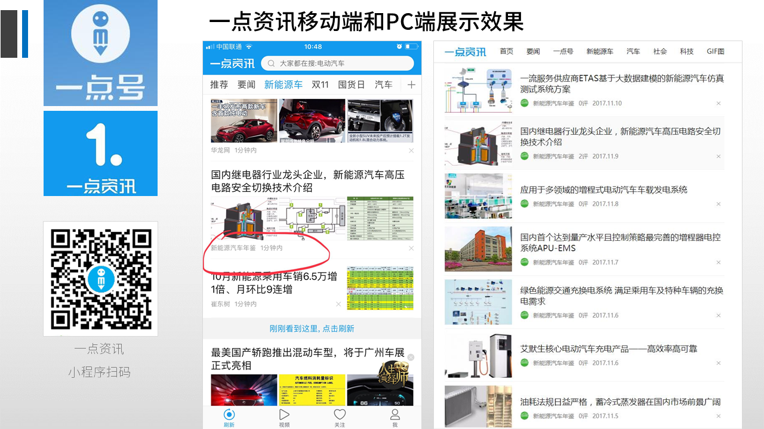Image resolution: width=764 pixels, height=429 pixels.
Task: Open 新能源车 in PC navigation
Action: click(x=599, y=51)
